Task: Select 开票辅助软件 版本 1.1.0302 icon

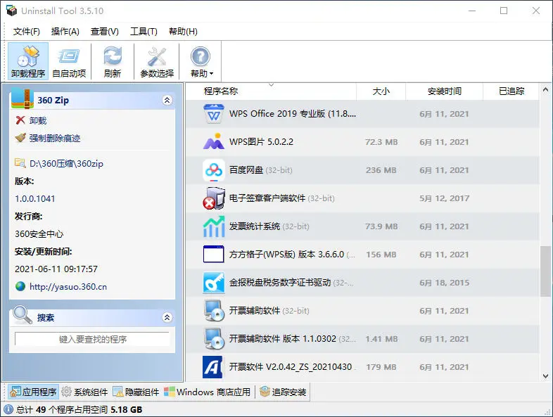Action: 214,339
